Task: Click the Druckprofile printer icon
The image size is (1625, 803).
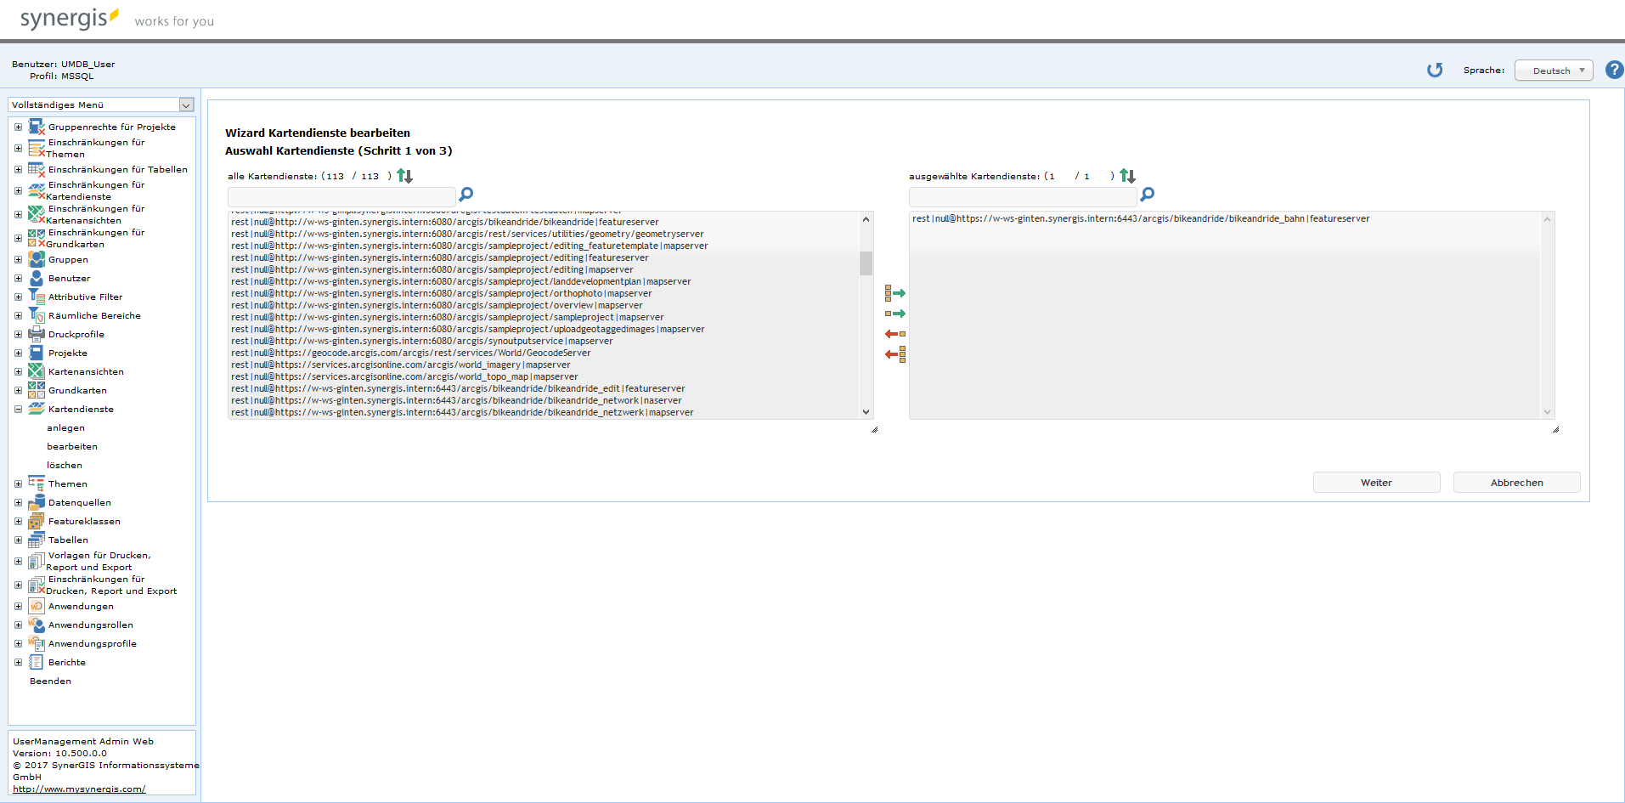Action: pos(37,334)
